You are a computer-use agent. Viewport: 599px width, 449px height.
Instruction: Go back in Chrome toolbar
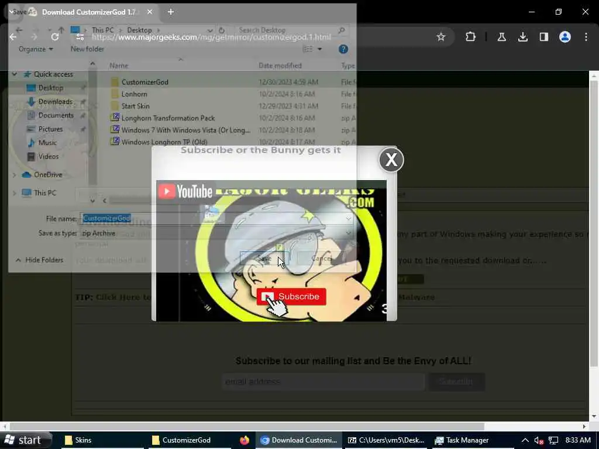pos(13,37)
